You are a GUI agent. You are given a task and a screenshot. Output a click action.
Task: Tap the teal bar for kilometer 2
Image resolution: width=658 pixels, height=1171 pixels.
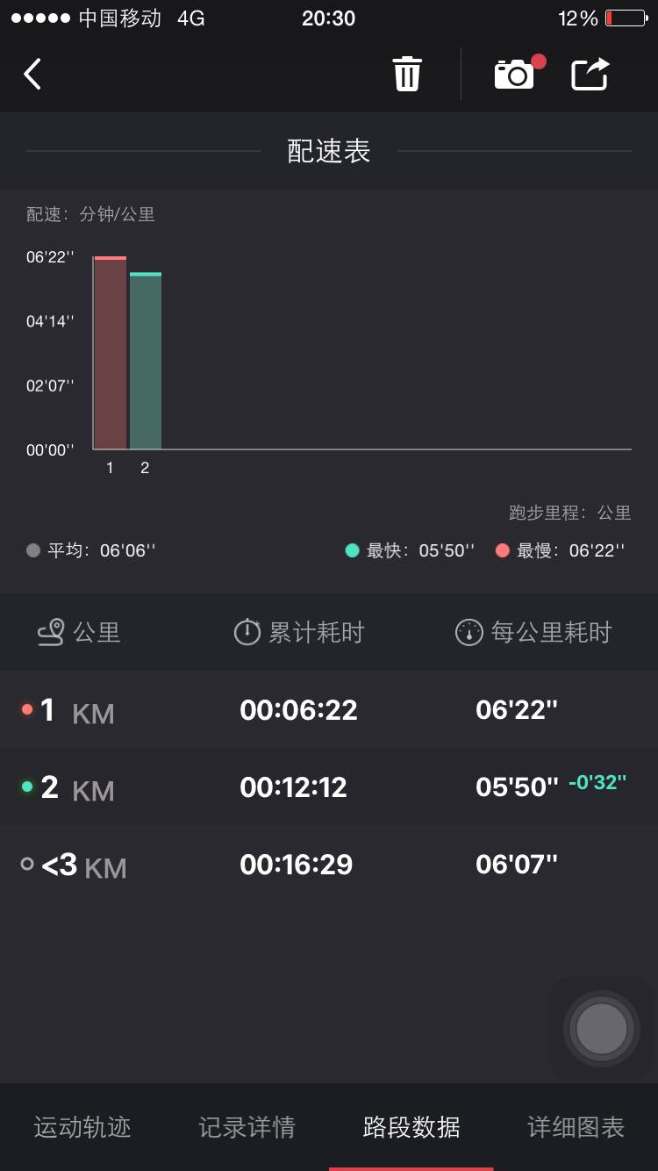click(146, 362)
